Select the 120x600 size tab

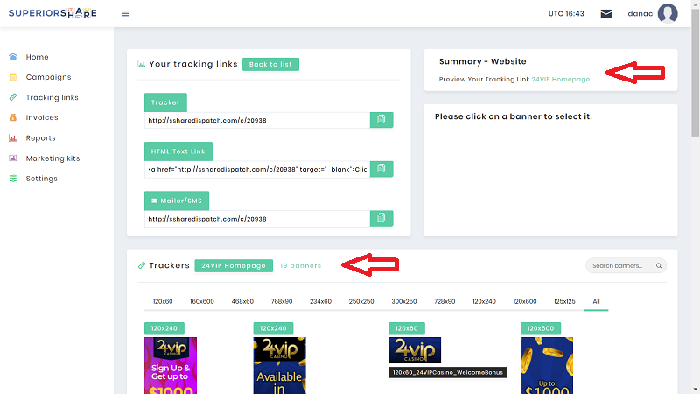pos(525,301)
